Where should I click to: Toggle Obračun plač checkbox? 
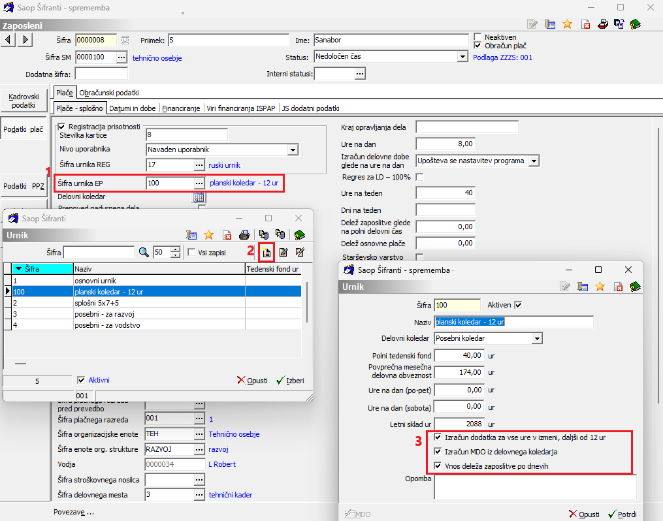[477, 46]
